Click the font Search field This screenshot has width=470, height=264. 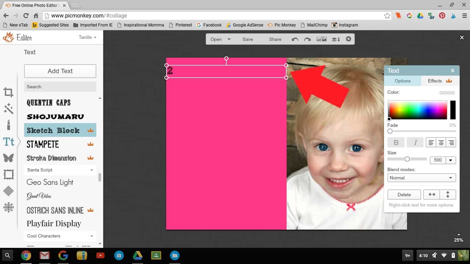coord(60,87)
